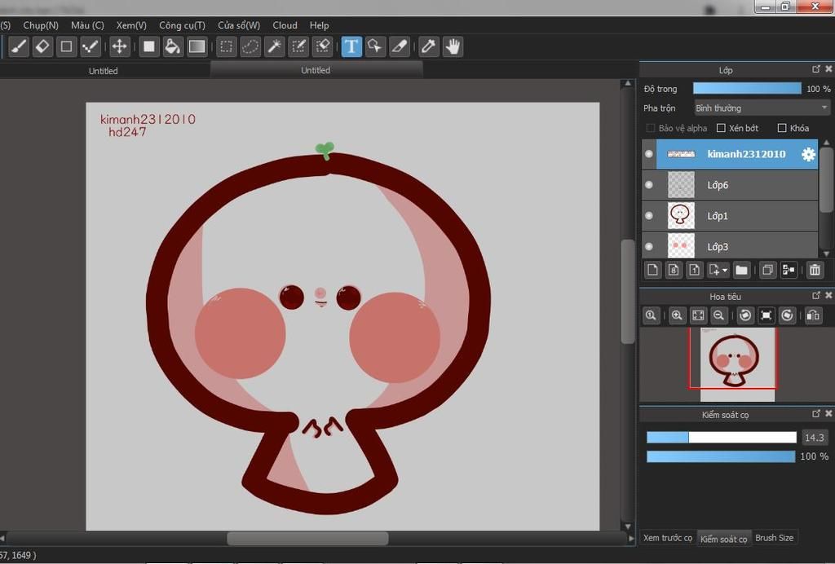835x564 pixels.
Task: Enable the Xén bớt clipping checkbox
Action: point(721,128)
